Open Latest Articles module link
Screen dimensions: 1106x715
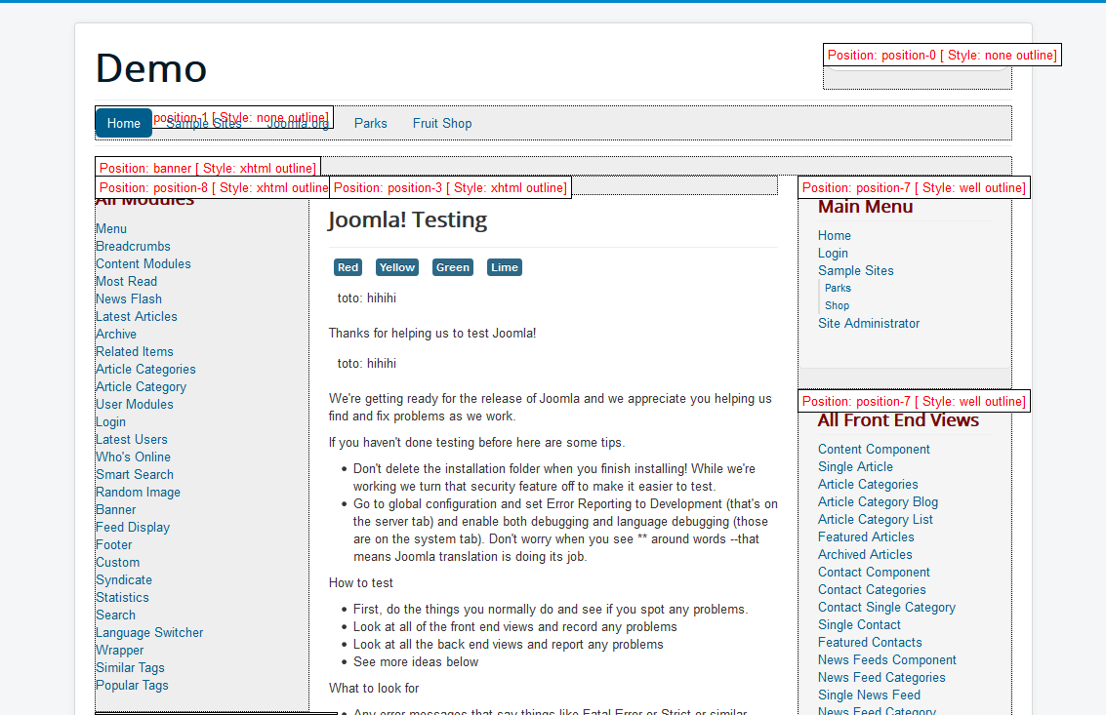click(137, 317)
